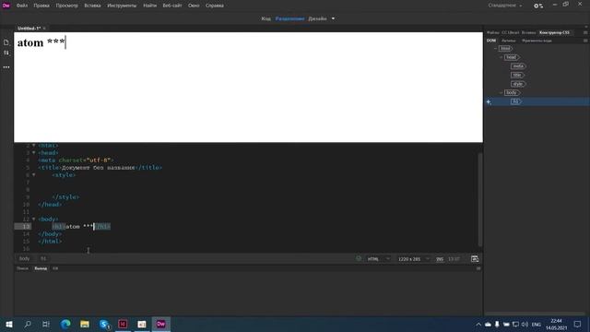Switch to the Git bottom panel tab
The height and width of the screenshot is (332, 590).
(55, 268)
